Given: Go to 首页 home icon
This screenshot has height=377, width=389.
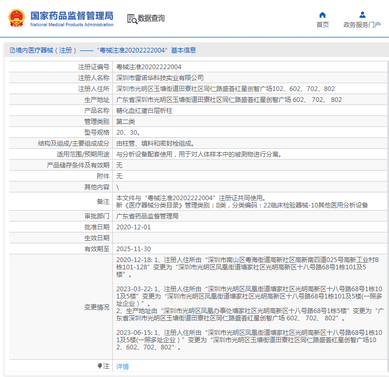Looking at the screenshot, I should point(322,15).
